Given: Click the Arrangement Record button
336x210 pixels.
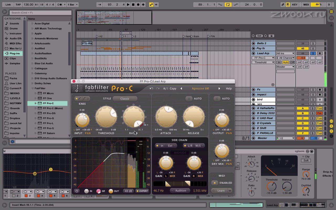Looking at the screenshot, I should [138, 4].
